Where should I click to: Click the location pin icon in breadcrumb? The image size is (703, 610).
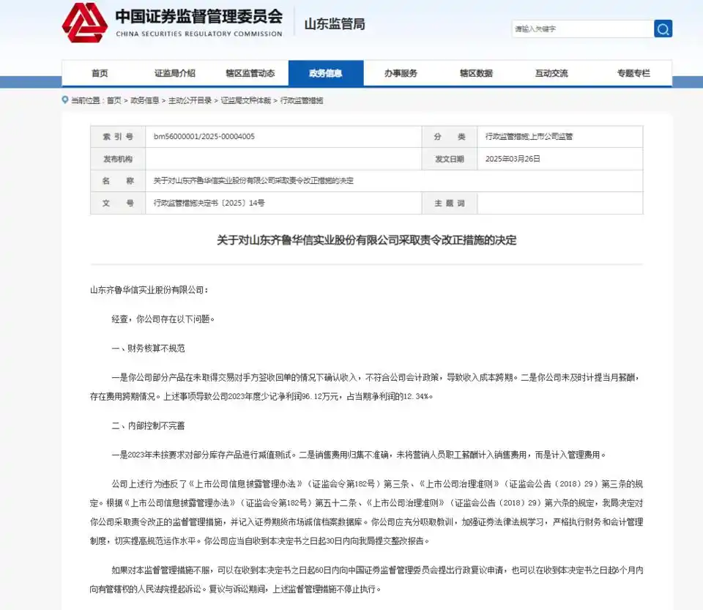65,100
